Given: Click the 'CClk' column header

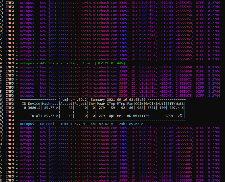Looking at the screenshot, I should pos(139,104).
